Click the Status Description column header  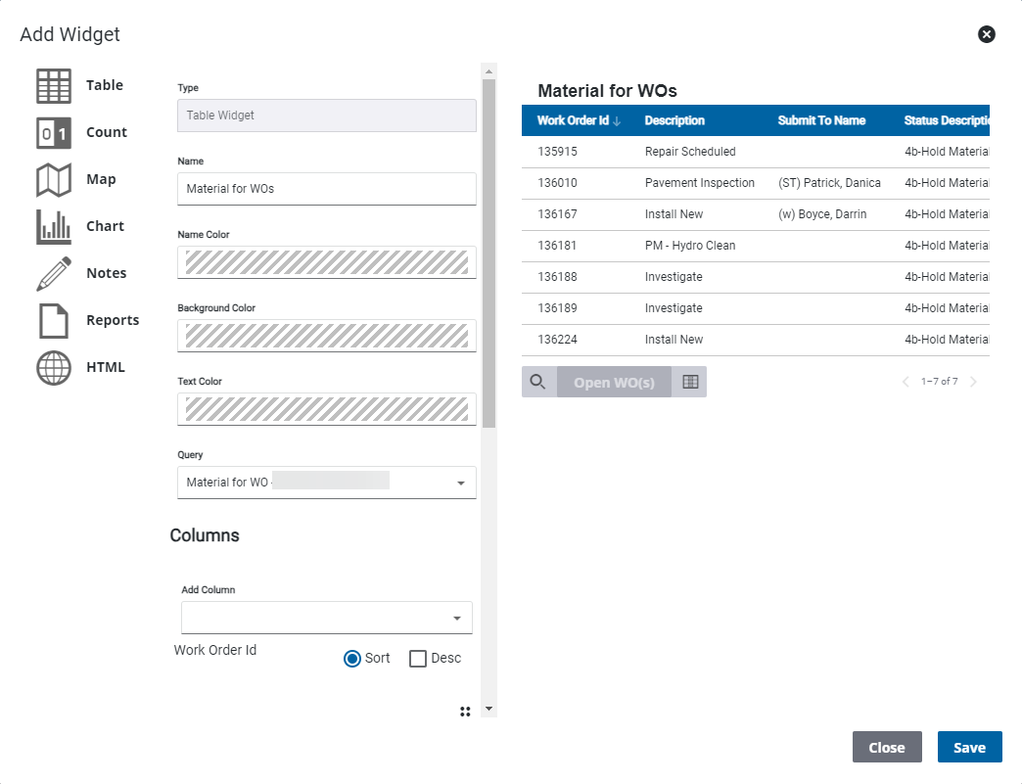[x=947, y=120]
